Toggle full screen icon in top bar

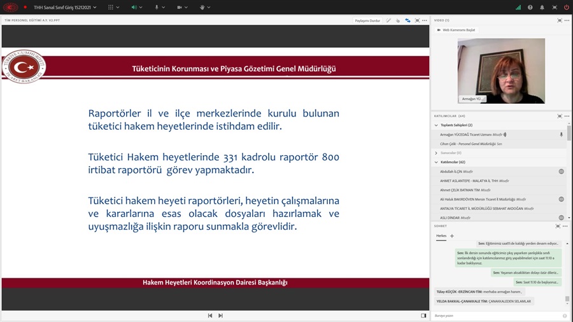(x=555, y=7)
